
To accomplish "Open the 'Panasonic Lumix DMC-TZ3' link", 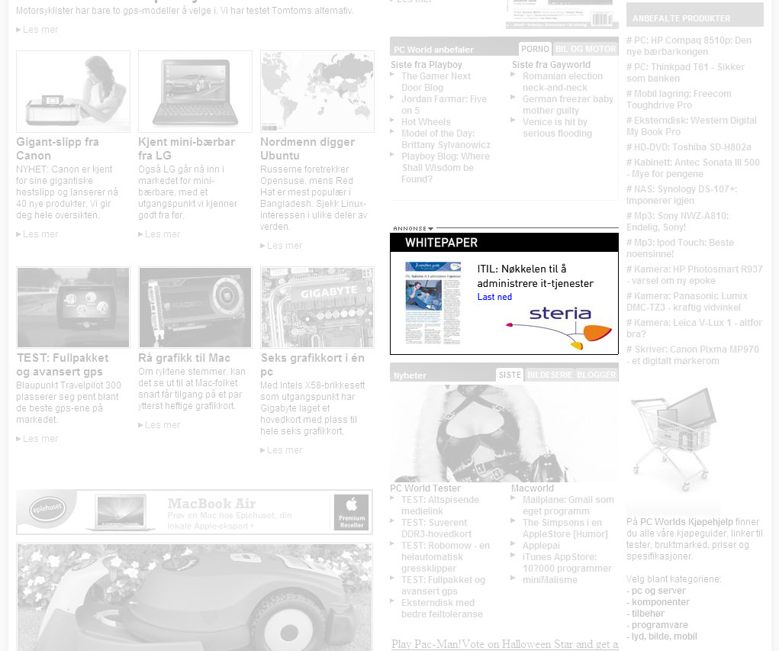I will click(x=687, y=301).
